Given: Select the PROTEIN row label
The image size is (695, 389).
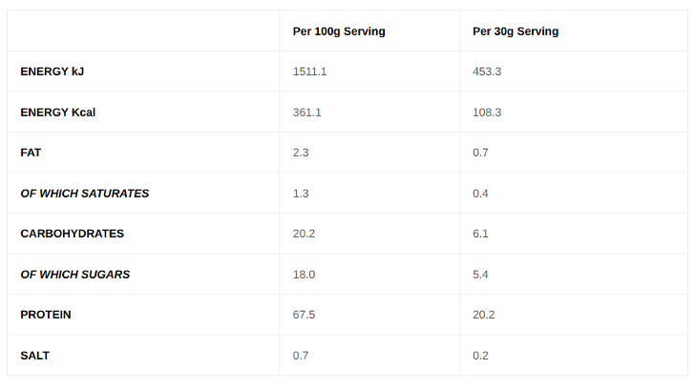Looking at the screenshot, I should coord(46,315).
